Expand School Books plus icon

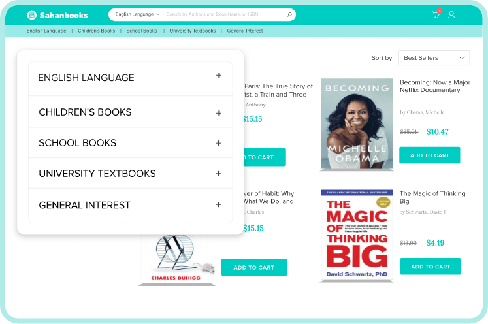point(218,143)
